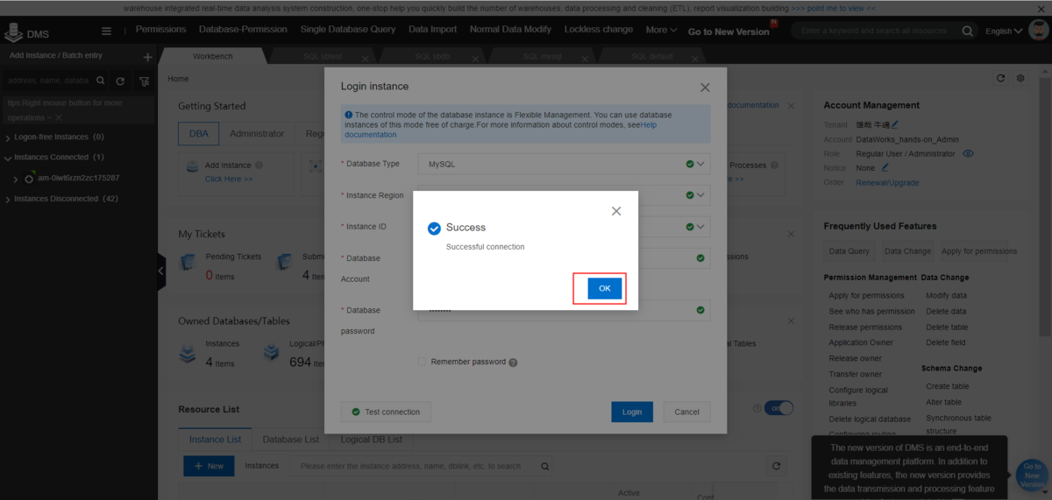Edit Notice with the pencil icon
This screenshot has height=500, width=1052.
[885, 167]
